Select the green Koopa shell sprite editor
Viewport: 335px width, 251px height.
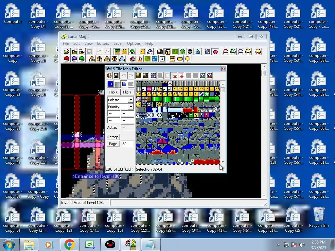pyautogui.click(x=132, y=52)
